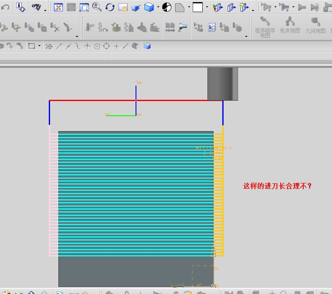This screenshot has height=294, width=332.
Task: Toggle the shaded/wireframe display icon
Action: (167, 7)
